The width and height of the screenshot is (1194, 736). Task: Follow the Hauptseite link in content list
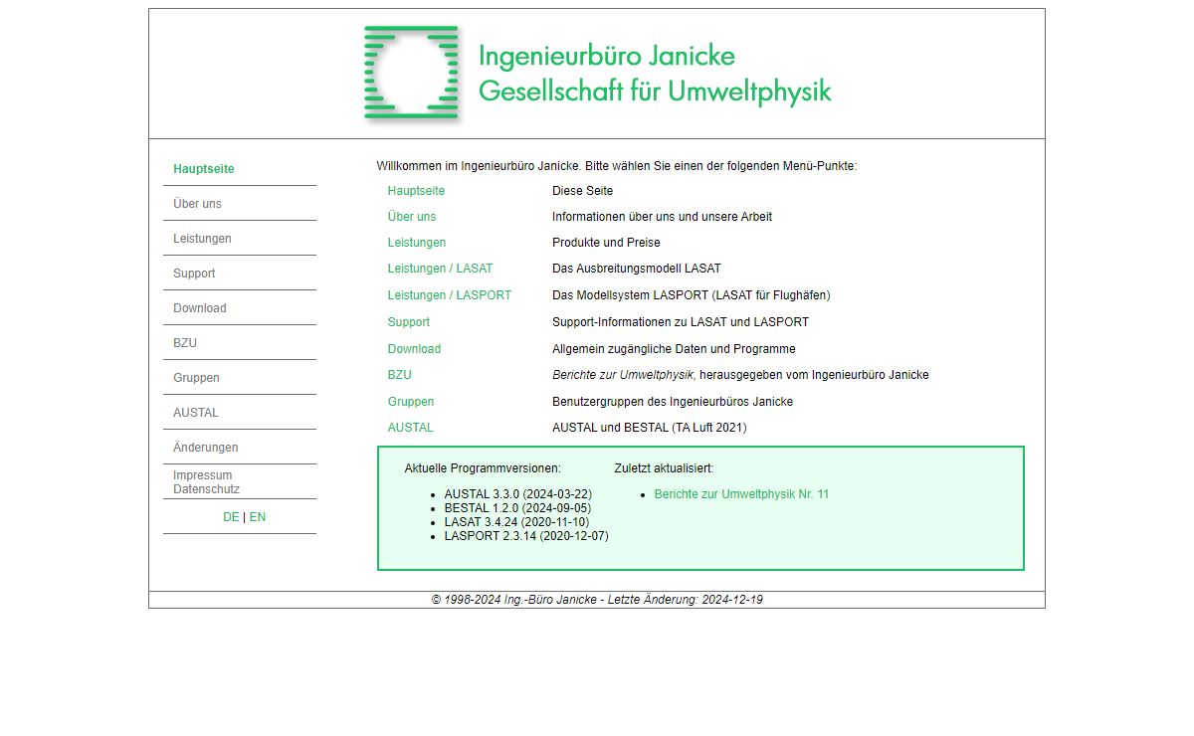click(416, 191)
